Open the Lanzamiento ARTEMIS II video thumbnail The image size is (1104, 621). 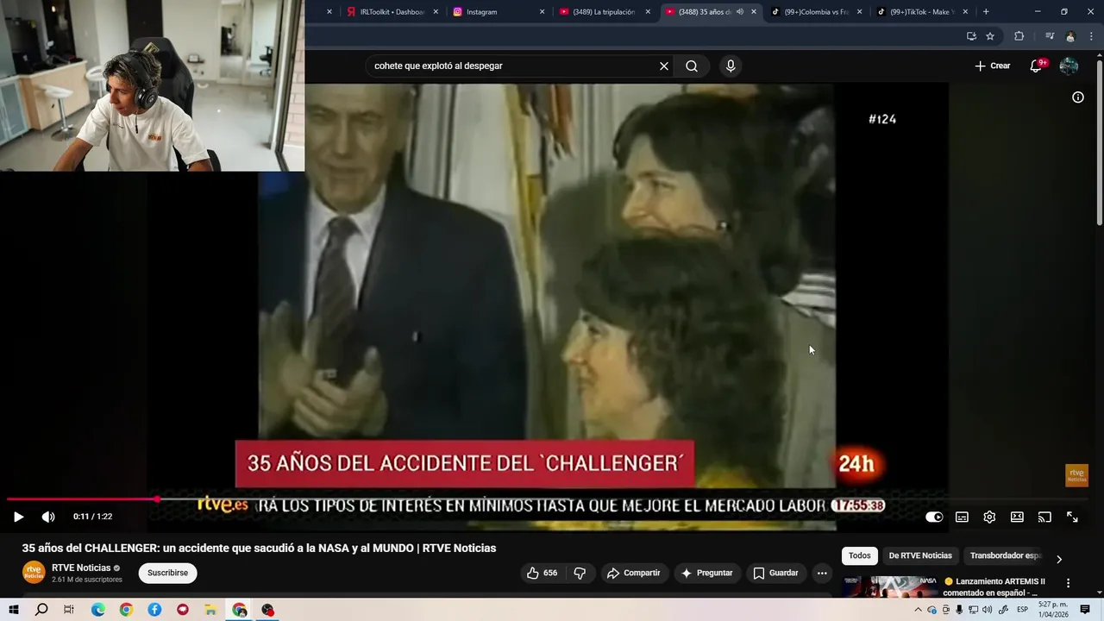pyautogui.click(x=890, y=586)
